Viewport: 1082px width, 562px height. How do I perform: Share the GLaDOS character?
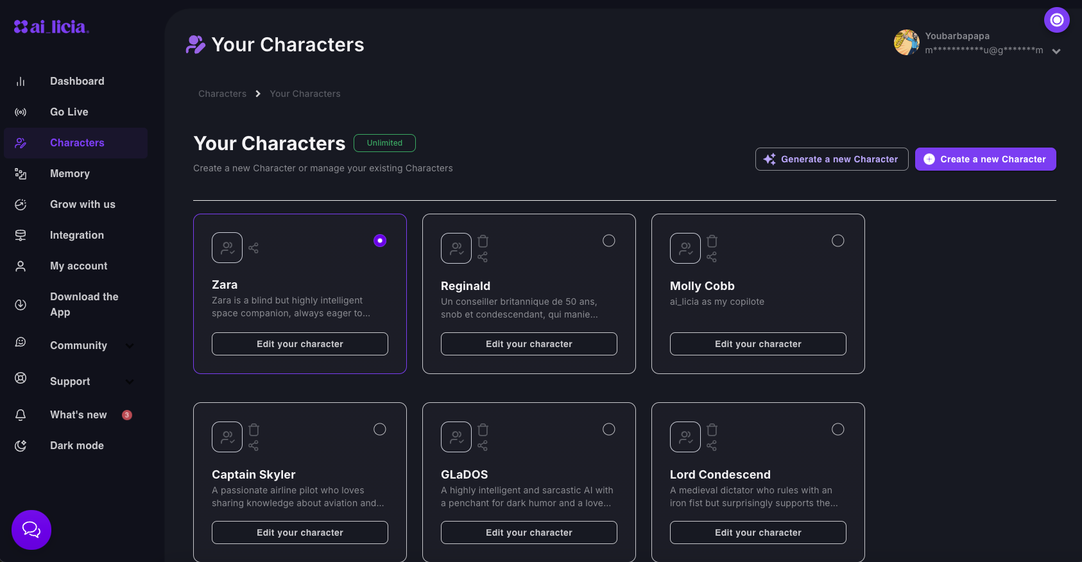click(483, 446)
